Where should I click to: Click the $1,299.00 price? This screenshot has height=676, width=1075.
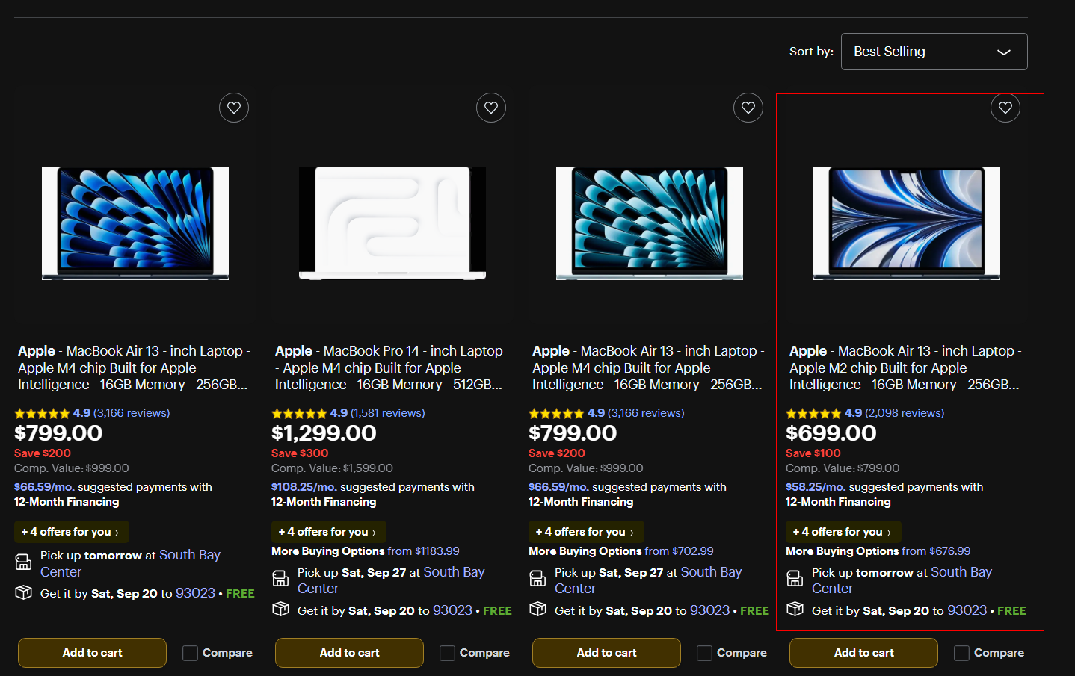324,433
